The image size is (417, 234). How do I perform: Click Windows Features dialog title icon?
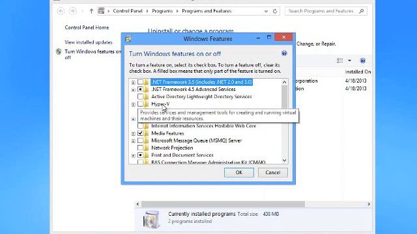point(128,39)
